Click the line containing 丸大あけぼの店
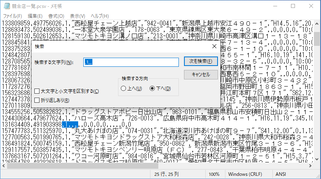Image resolution: width=321 pixels, height=179 pixels. click(x=157, y=131)
